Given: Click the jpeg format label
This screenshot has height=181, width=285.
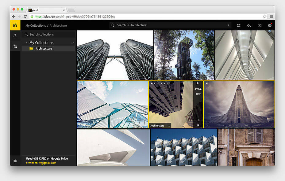Looking at the screenshot, I should 196,89.
